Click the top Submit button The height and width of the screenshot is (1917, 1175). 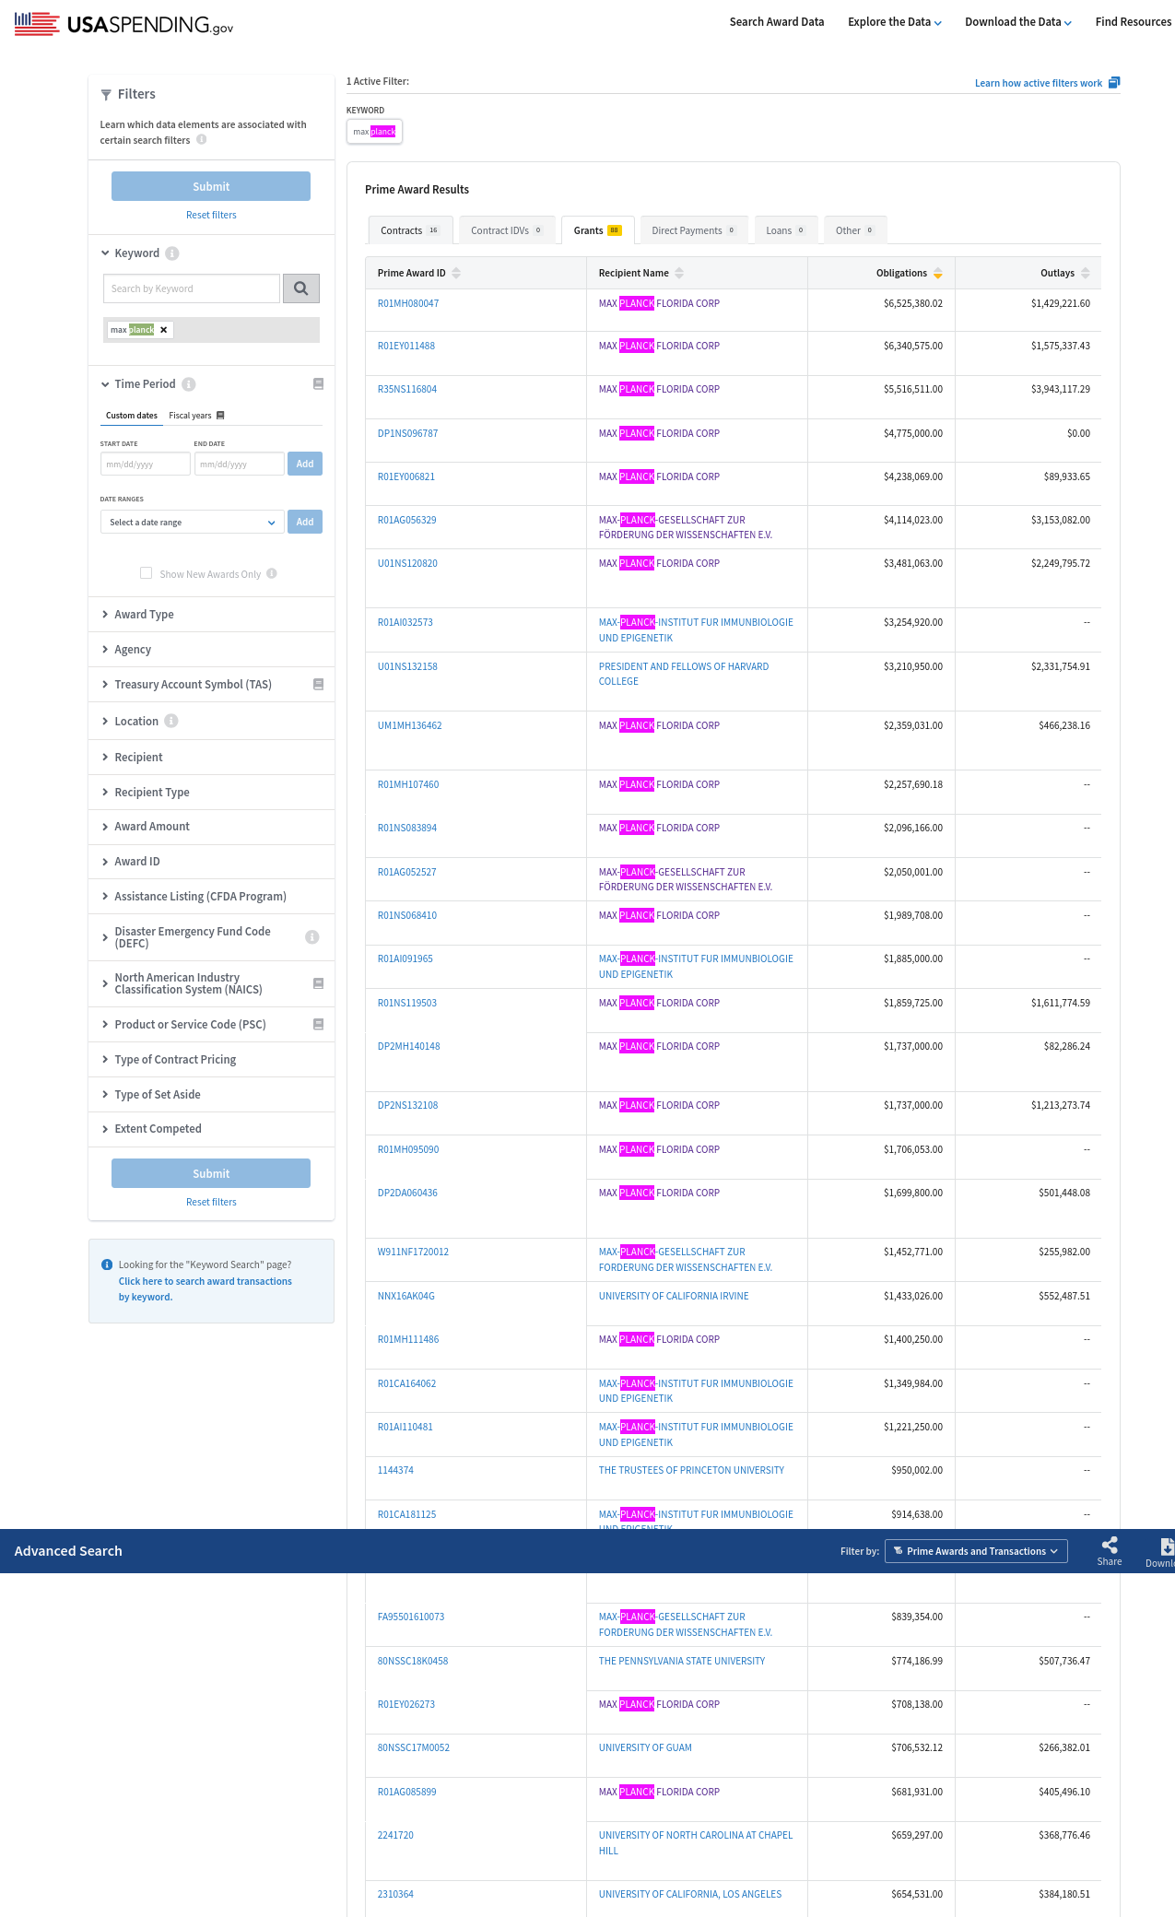point(211,186)
